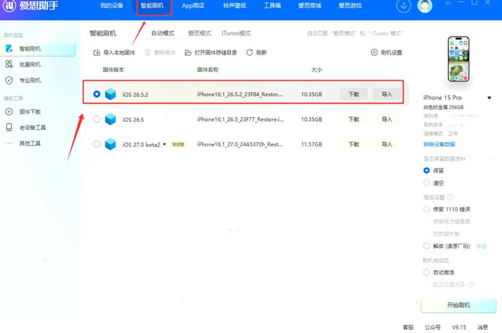
Task: Open 刷机设置 settings
Action: [x=387, y=53]
